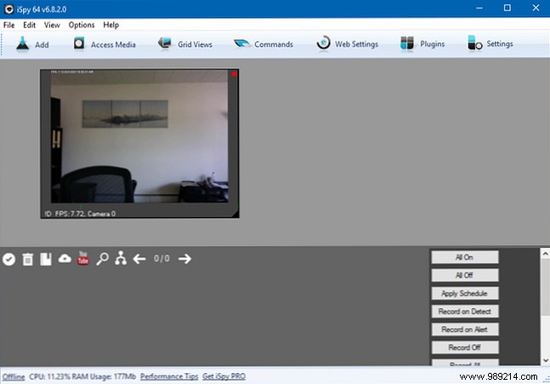Image resolution: width=550 pixels, height=384 pixels.
Task: Open Web Settings in the toolbar
Action: coord(348,44)
